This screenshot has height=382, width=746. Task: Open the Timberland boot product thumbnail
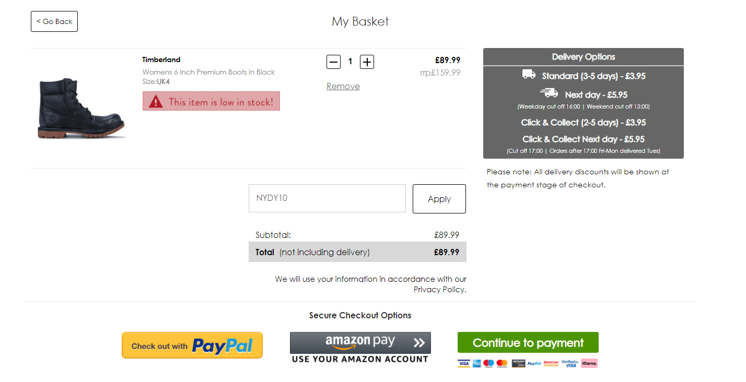(x=81, y=108)
